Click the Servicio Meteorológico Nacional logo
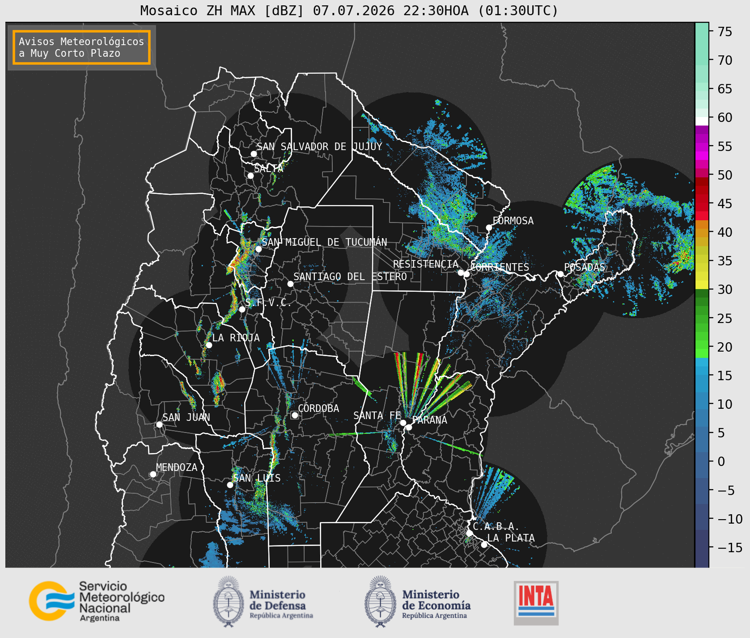Screen dimensions: 750x638 click(x=97, y=601)
